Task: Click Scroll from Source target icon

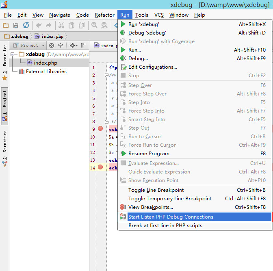Action: [52, 46]
